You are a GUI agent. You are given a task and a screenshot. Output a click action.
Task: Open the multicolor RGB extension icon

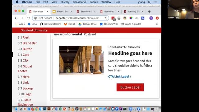click(x=131, y=18)
